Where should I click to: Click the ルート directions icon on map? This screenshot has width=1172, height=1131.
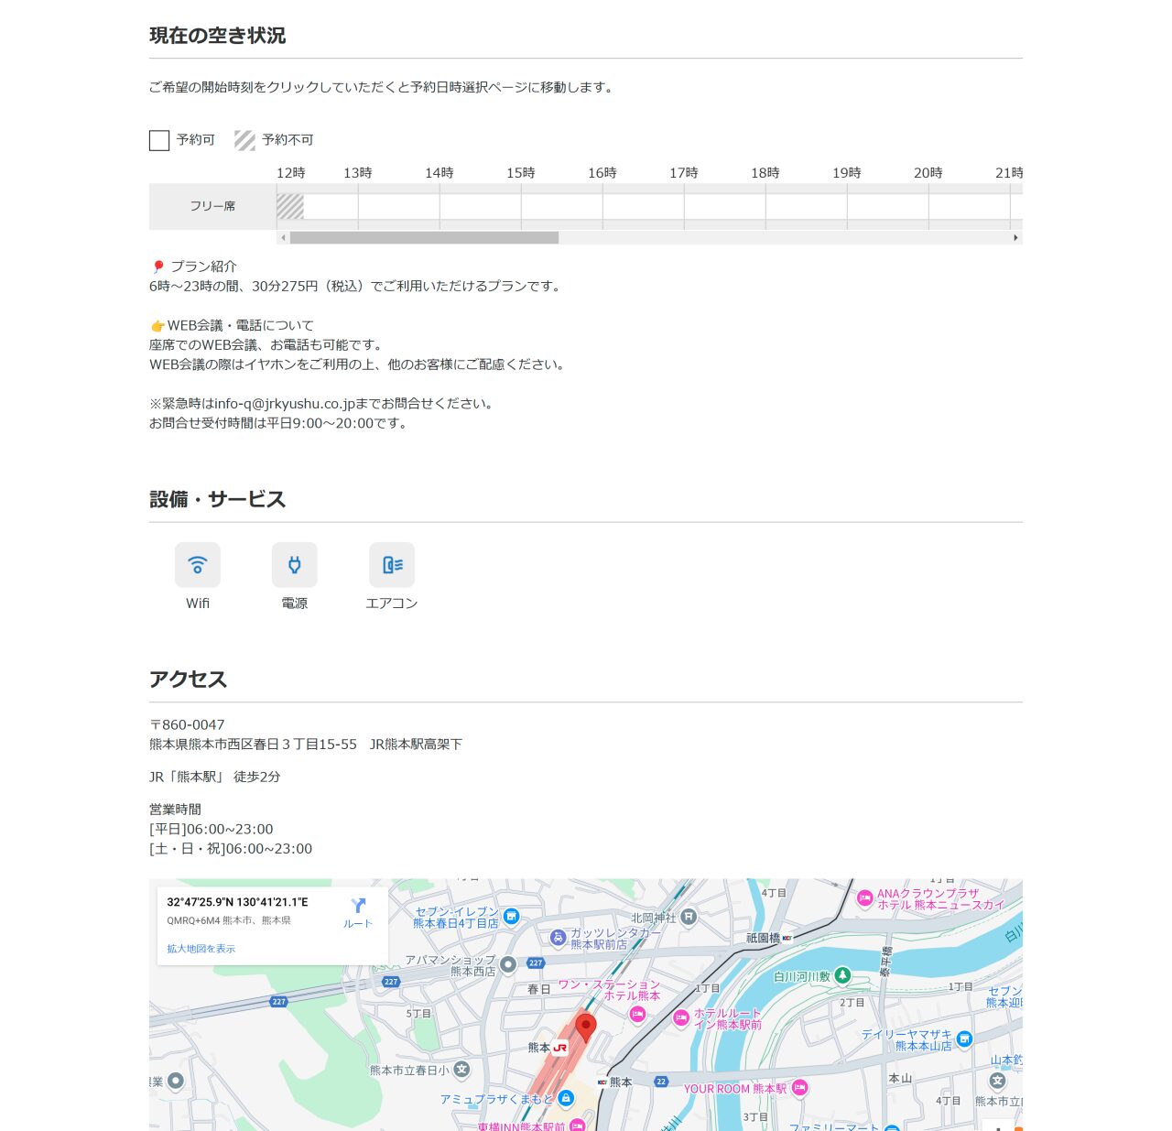358,906
